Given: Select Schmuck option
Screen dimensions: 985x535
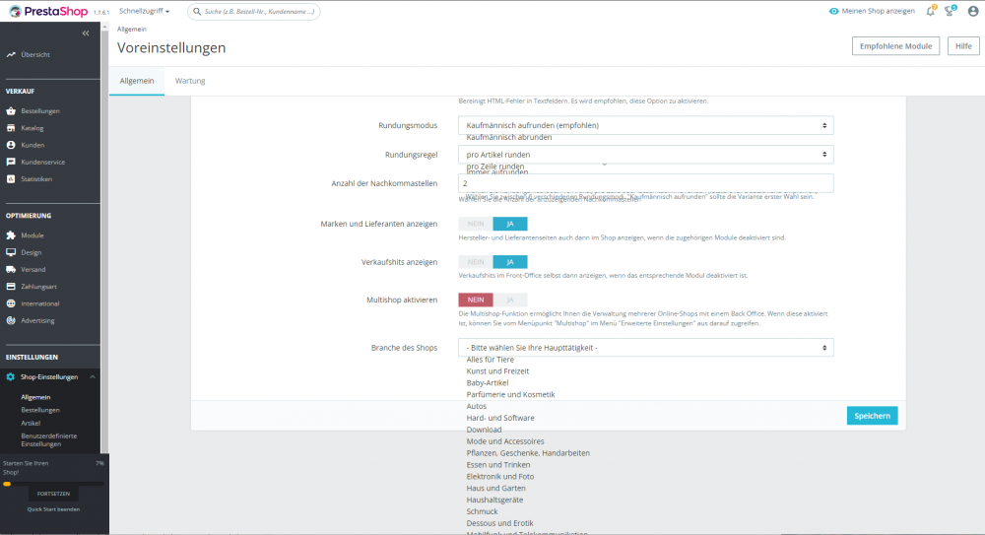Looking at the screenshot, I should pos(482,511).
